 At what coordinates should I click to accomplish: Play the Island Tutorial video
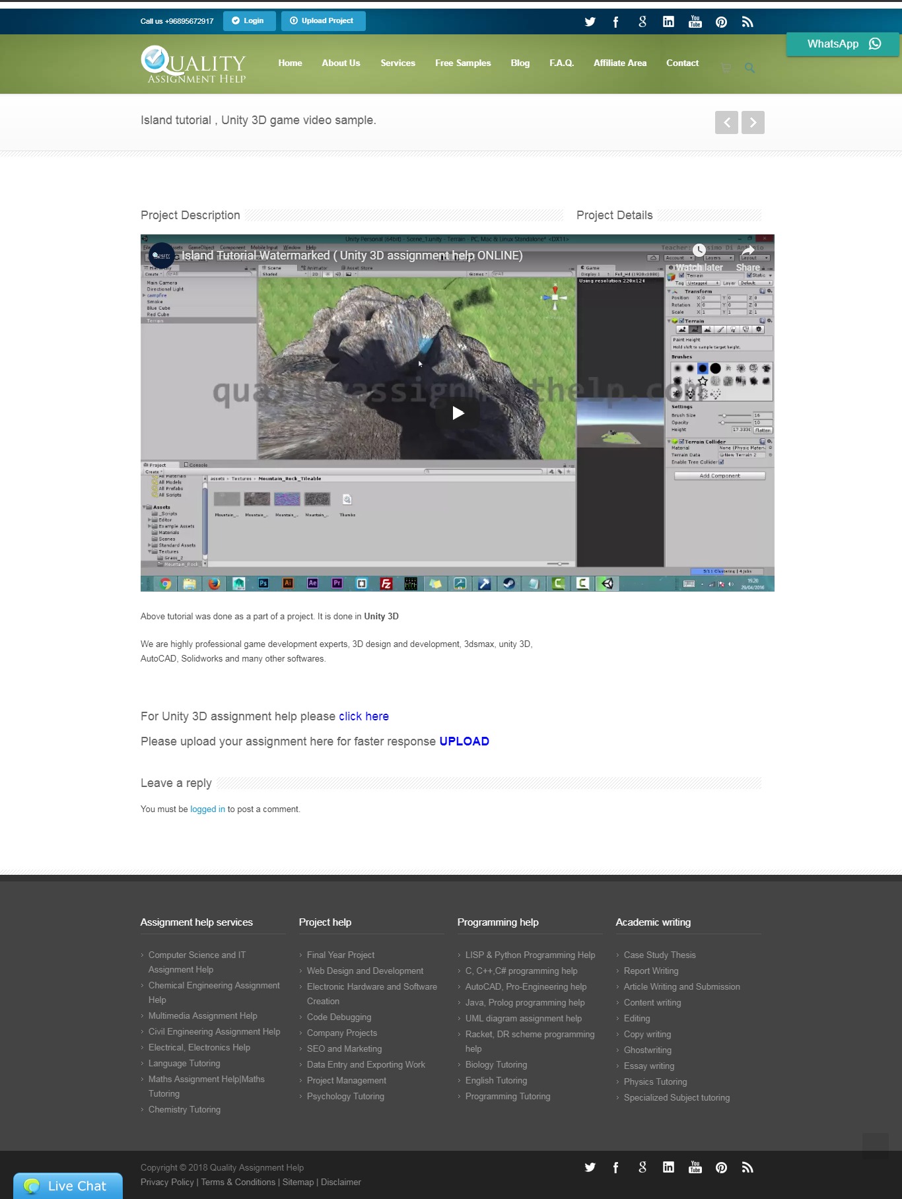pos(458,413)
